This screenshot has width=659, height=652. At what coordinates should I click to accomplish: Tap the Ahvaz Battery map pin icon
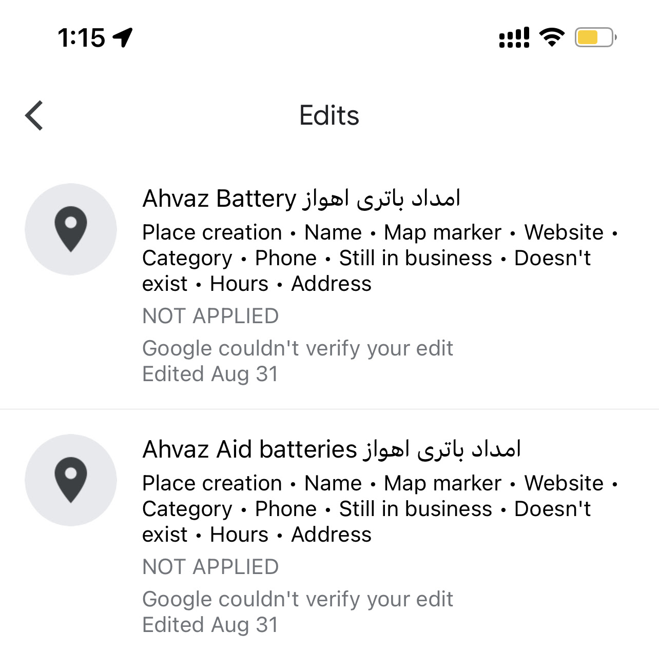pos(71,229)
